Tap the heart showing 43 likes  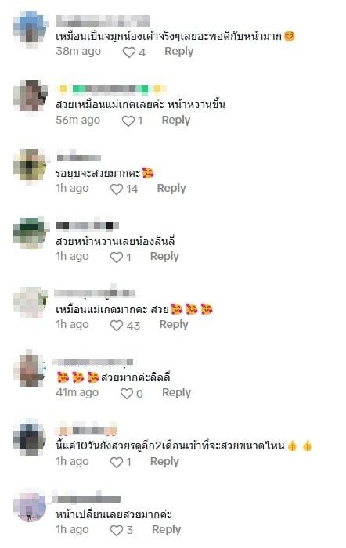click(117, 326)
